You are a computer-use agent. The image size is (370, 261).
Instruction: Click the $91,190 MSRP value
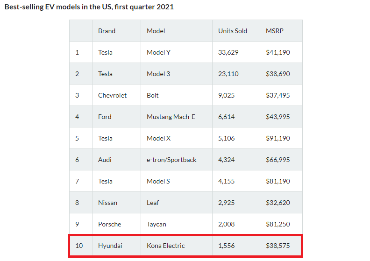[x=278, y=138]
